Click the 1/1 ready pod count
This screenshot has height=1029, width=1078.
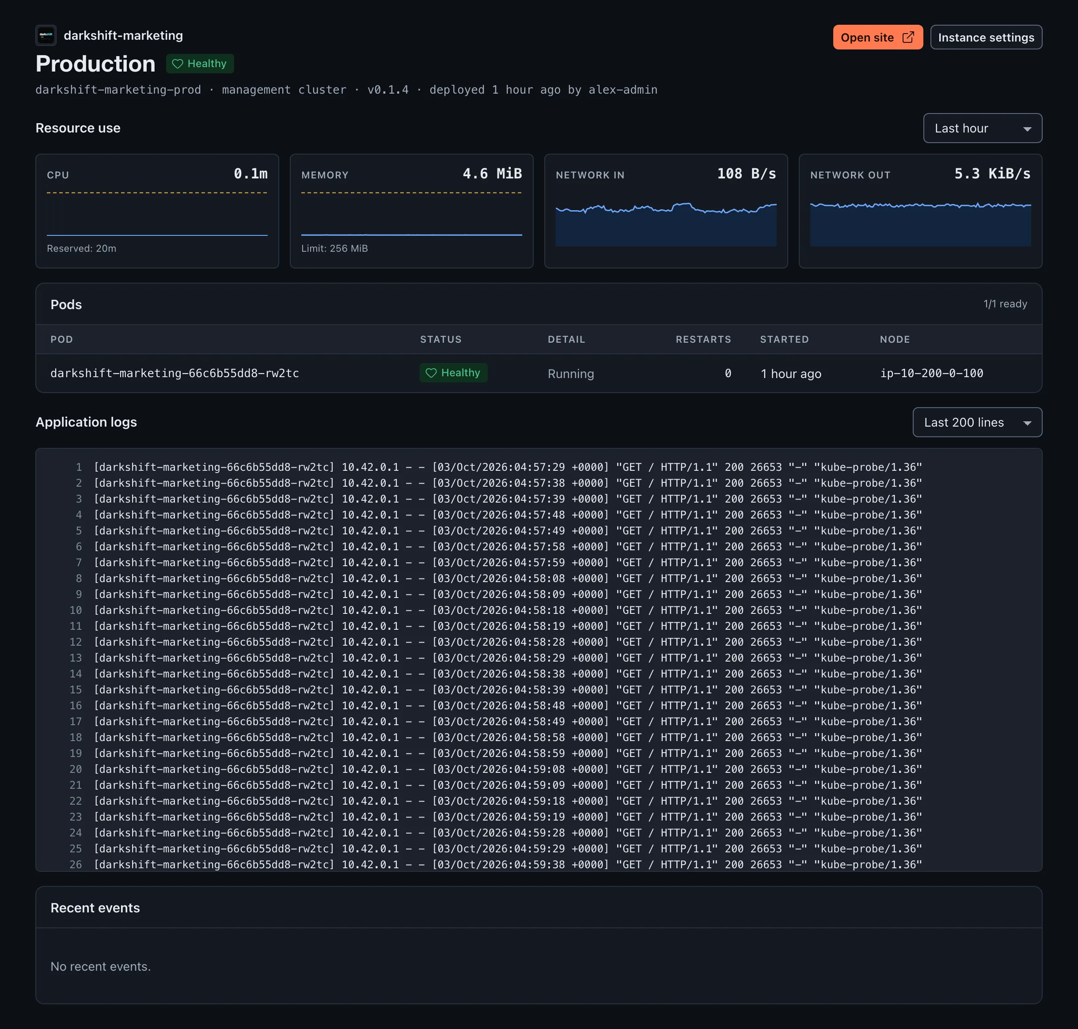click(1005, 304)
